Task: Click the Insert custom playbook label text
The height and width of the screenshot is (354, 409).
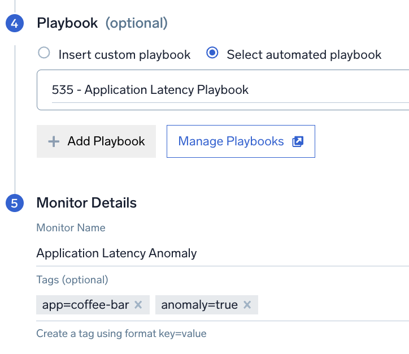Action: 124,55
